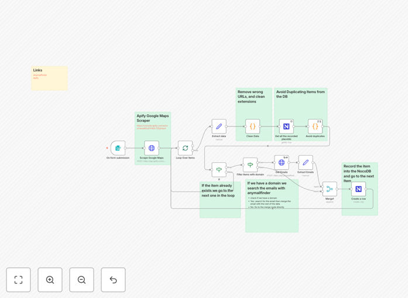
Task: Select the Avoid duplicates code node
Action: coord(315,126)
